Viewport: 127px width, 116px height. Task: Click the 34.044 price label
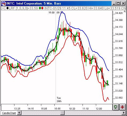[x=119, y=34]
